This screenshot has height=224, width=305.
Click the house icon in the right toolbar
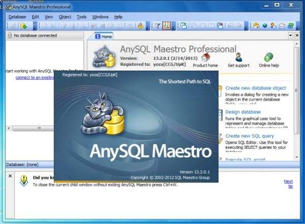click(257, 26)
